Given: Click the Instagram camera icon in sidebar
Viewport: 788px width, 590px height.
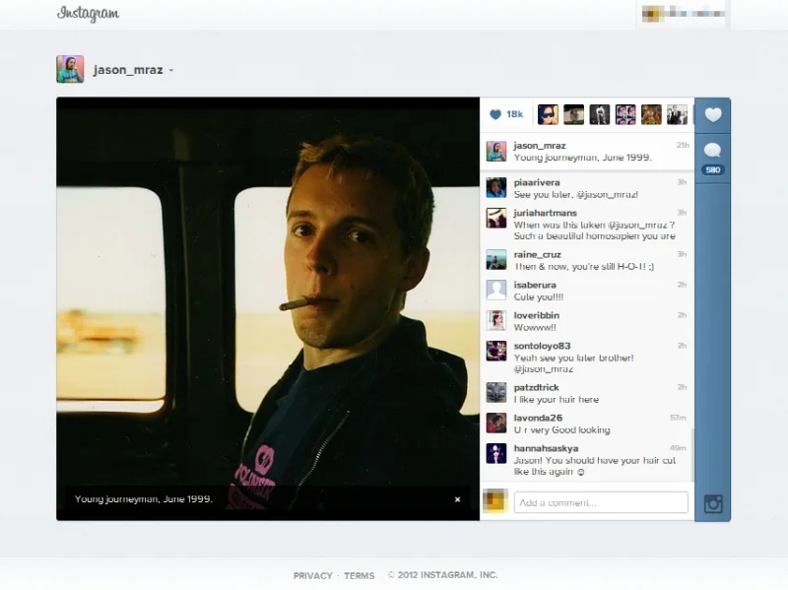Looking at the screenshot, I should coord(713,504).
